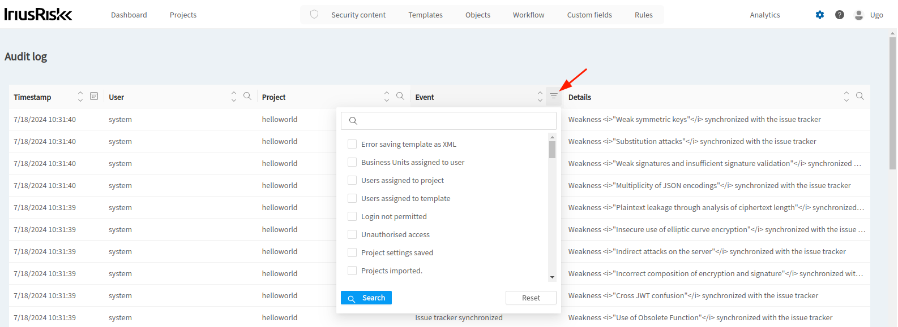Viewport: 898px width, 327px height.
Task: Open the Rules section
Action: coord(644,15)
